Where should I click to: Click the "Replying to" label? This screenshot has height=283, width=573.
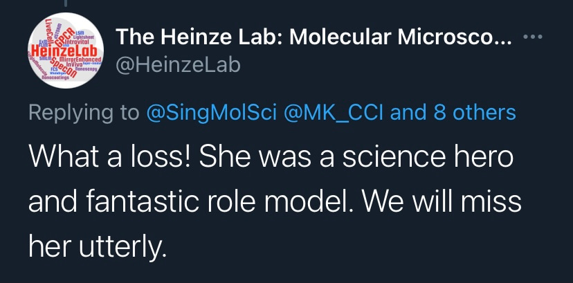point(83,112)
